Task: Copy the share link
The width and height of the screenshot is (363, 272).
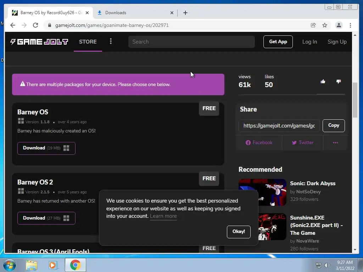Action: tap(334, 126)
